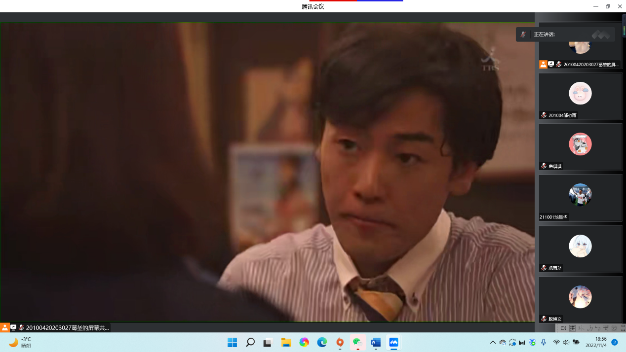Click the 拼 input mode indicator

572,328
